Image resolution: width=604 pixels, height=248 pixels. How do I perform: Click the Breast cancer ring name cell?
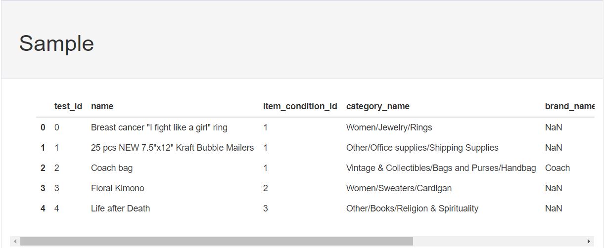pos(159,127)
